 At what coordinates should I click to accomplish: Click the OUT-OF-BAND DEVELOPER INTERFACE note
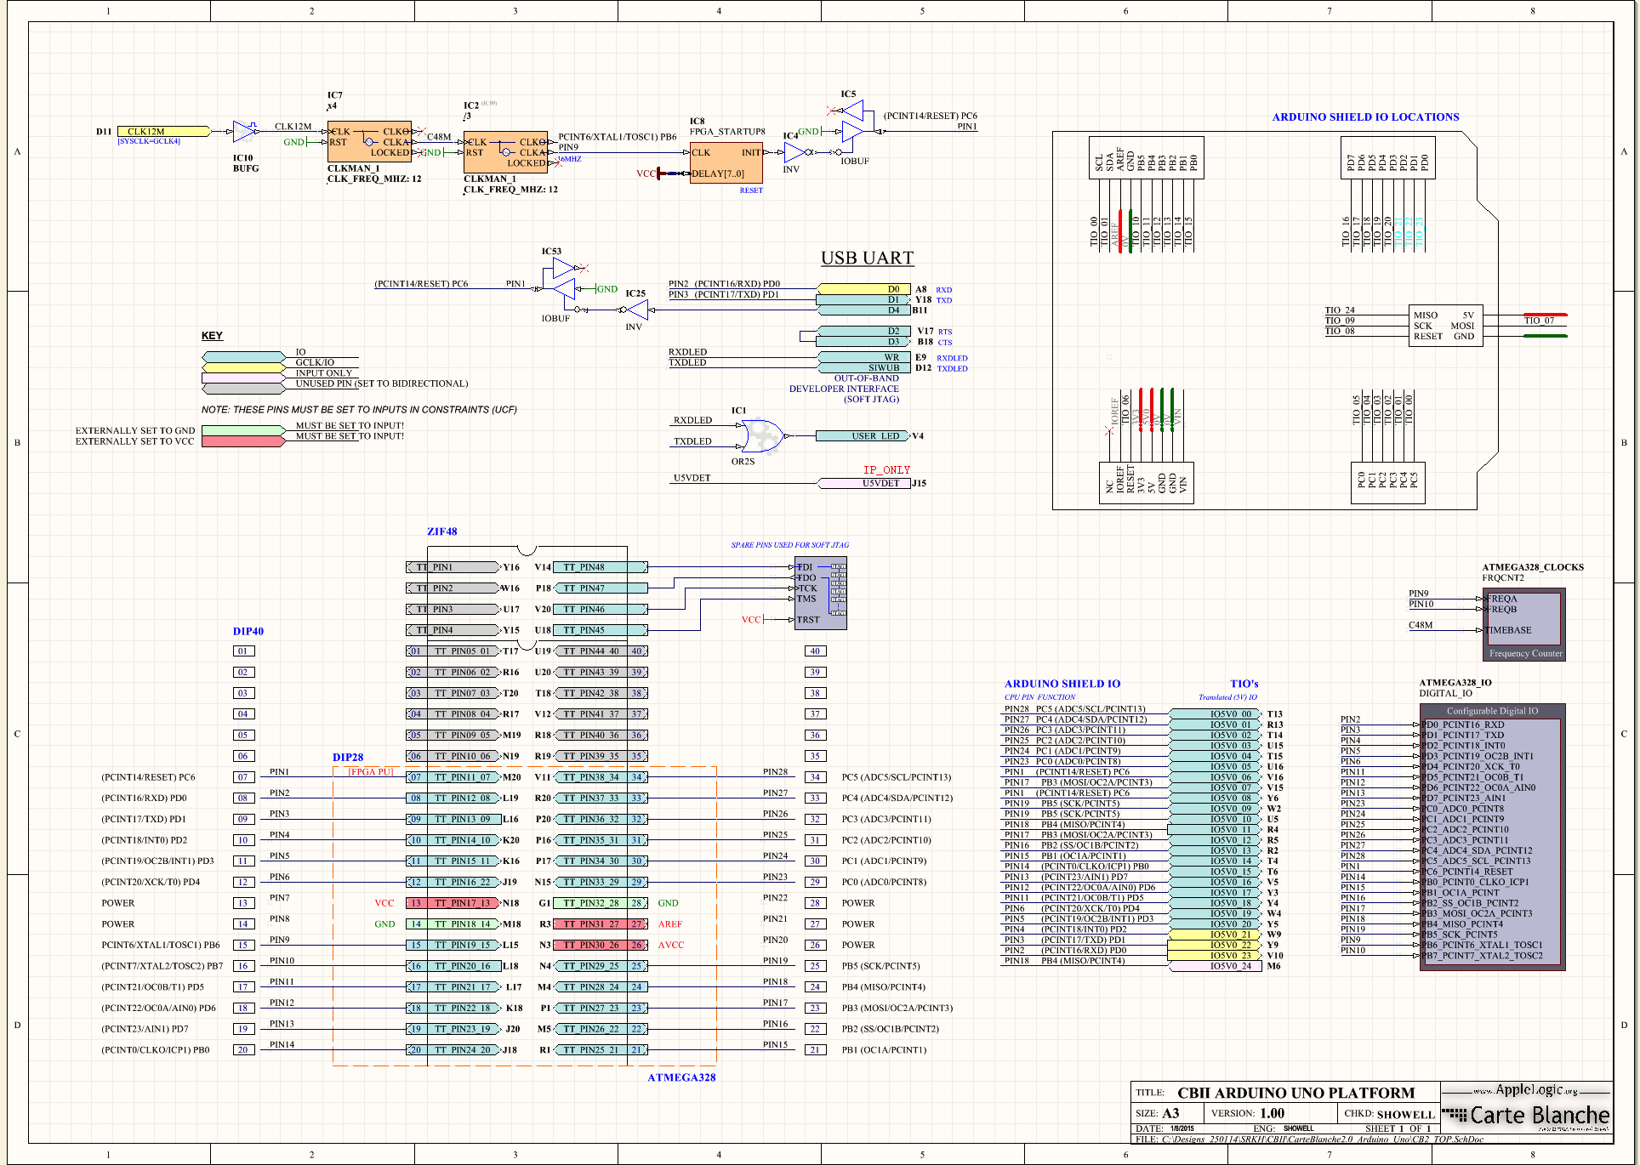point(844,389)
